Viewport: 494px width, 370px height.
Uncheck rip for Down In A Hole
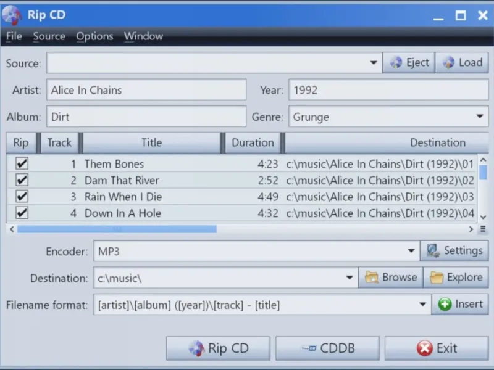[x=22, y=213]
